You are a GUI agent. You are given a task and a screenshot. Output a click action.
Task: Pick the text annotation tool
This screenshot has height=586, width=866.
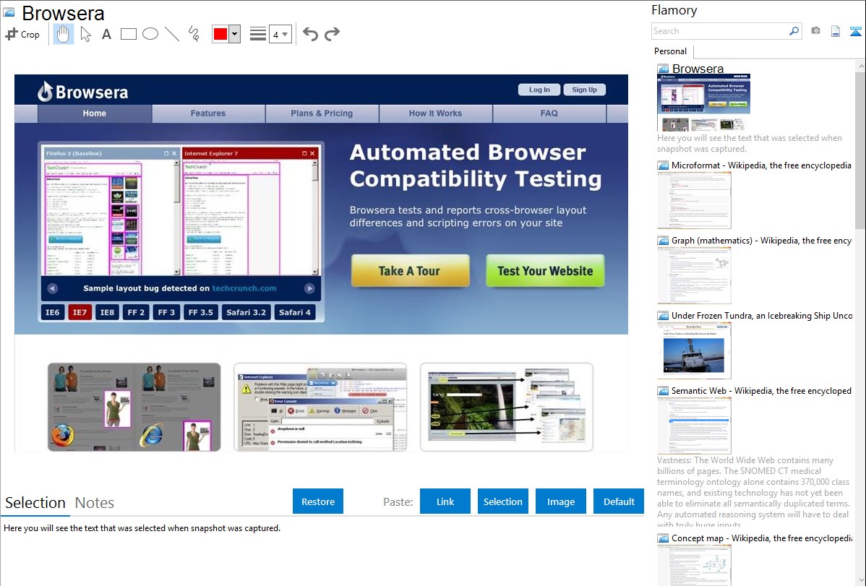[106, 34]
